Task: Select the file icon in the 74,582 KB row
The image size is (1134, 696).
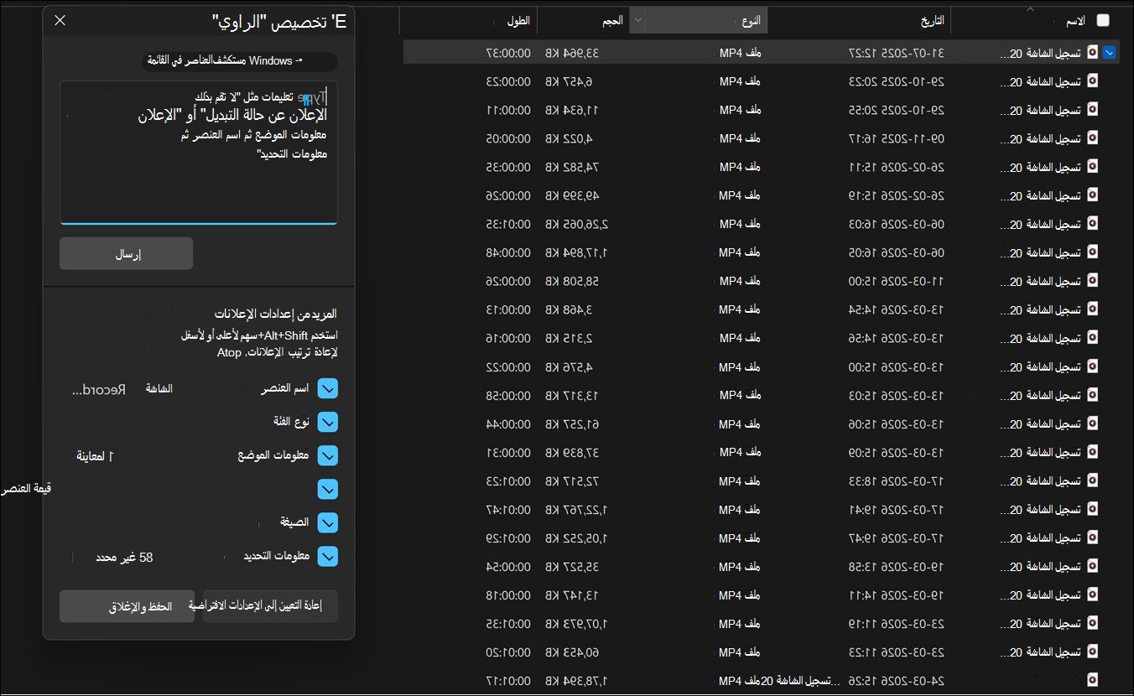Action: (x=1092, y=166)
